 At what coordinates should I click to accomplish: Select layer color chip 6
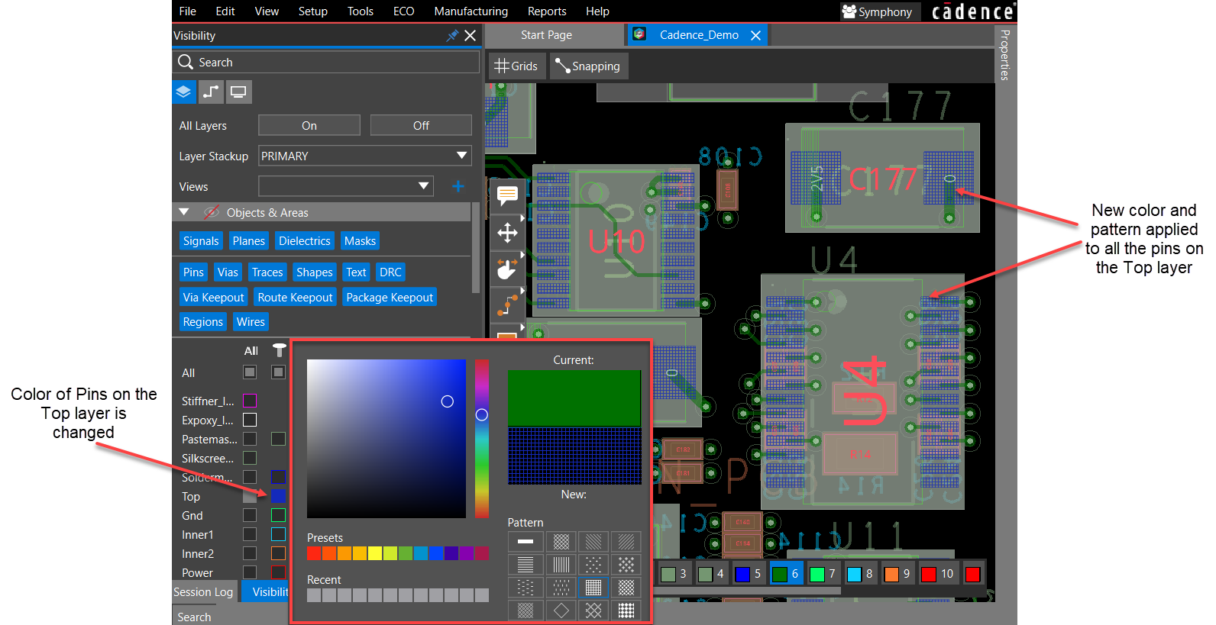coord(785,574)
